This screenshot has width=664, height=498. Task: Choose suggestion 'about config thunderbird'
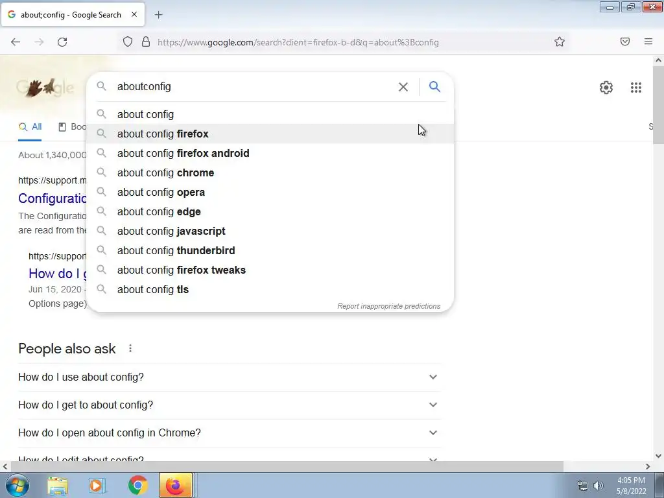[x=270, y=251]
